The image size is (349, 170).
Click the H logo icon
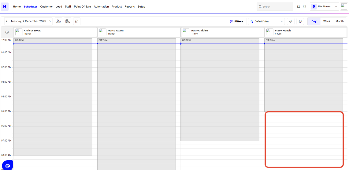pyautogui.click(x=5, y=7)
